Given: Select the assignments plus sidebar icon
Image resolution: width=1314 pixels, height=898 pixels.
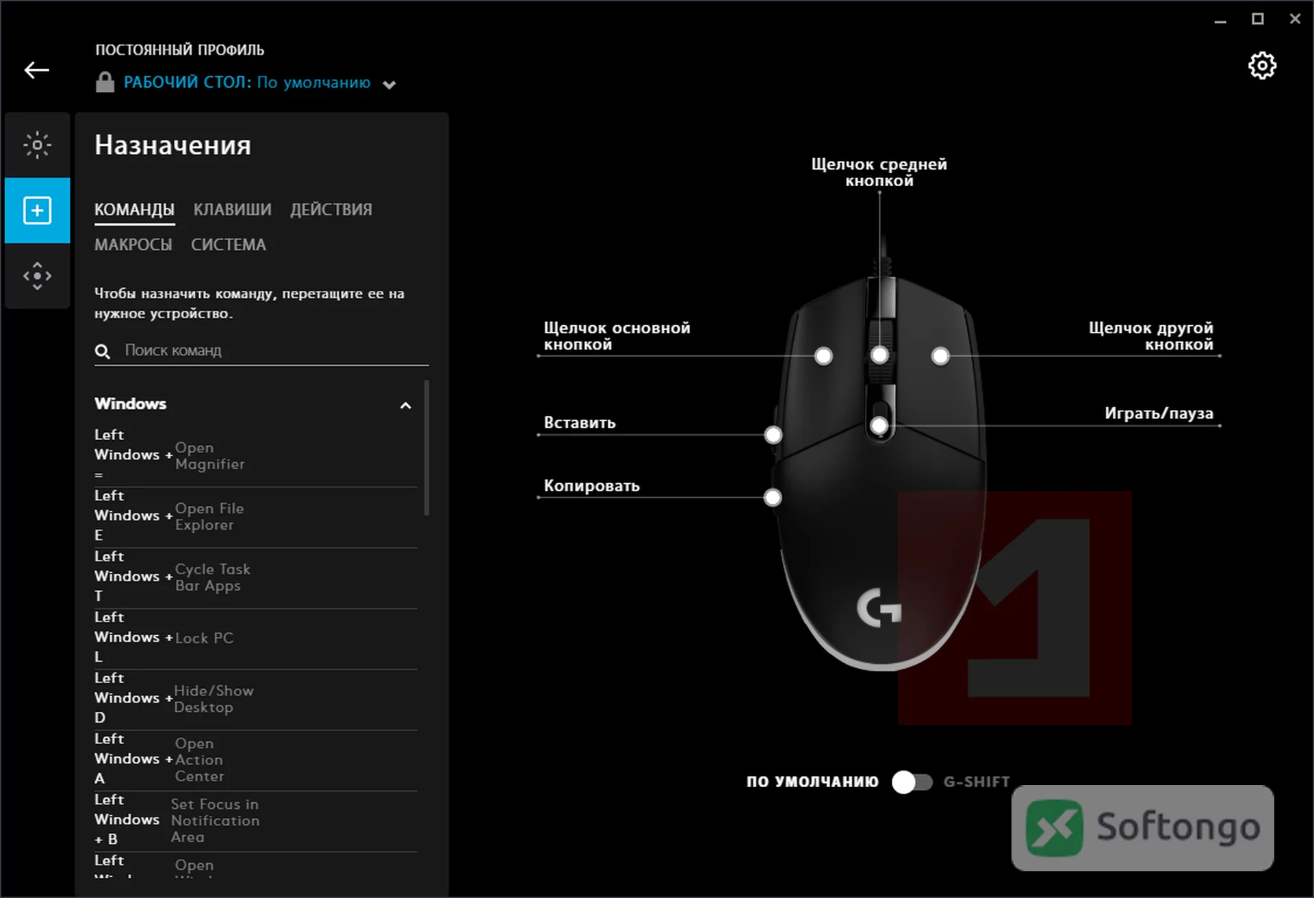Looking at the screenshot, I should [37, 210].
